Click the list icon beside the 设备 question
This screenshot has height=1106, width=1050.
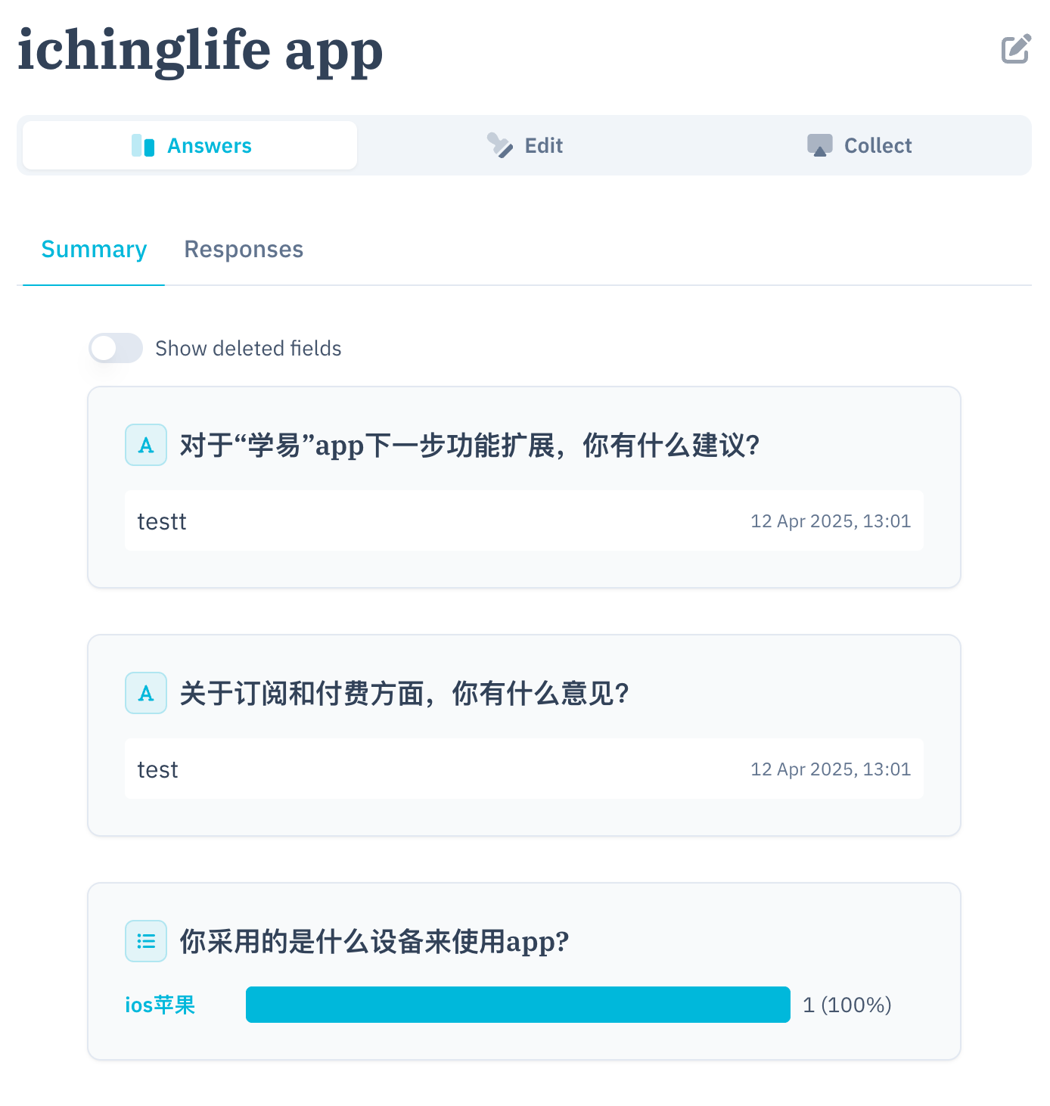coord(146,941)
